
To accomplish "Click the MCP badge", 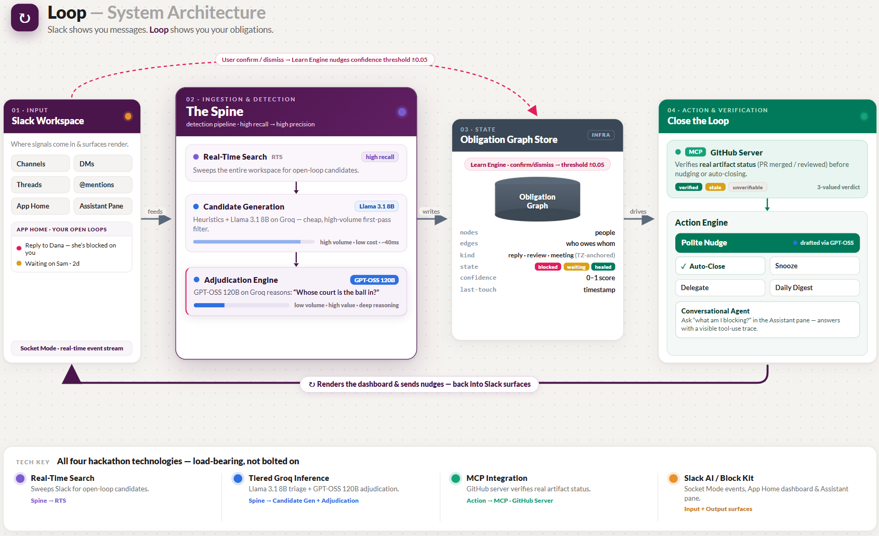I will 696,152.
